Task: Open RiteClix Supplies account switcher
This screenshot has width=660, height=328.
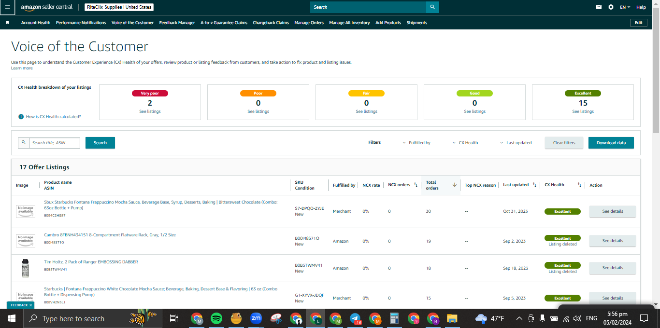Action: point(119,7)
